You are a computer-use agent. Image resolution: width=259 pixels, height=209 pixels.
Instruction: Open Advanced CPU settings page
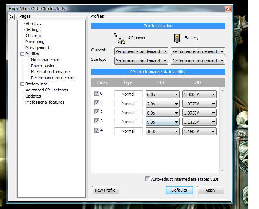pos(47,90)
